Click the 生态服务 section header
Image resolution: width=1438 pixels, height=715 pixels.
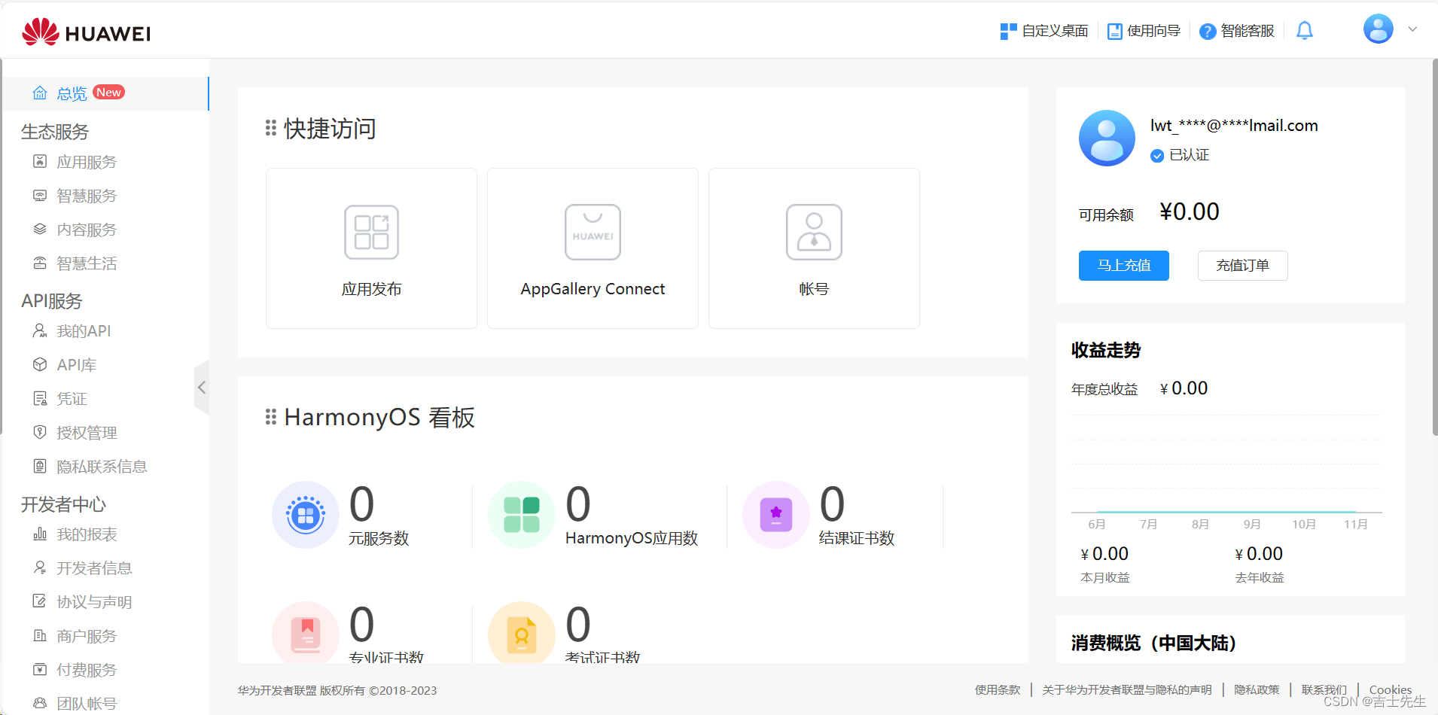(55, 132)
